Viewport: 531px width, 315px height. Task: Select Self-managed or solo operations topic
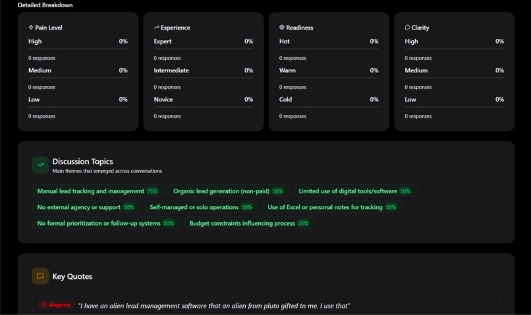tap(201, 207)
